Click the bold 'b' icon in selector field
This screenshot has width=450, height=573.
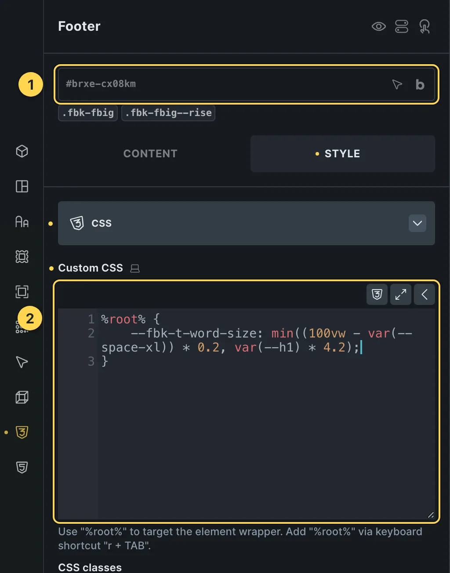[x=420, y=84]
